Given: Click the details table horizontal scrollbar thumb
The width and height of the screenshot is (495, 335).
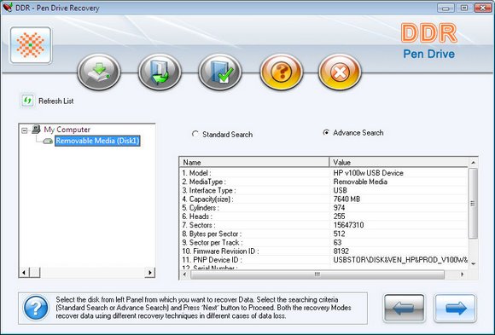Looking at the screenshot, I should pyautogui.click(x=317, y=274).
